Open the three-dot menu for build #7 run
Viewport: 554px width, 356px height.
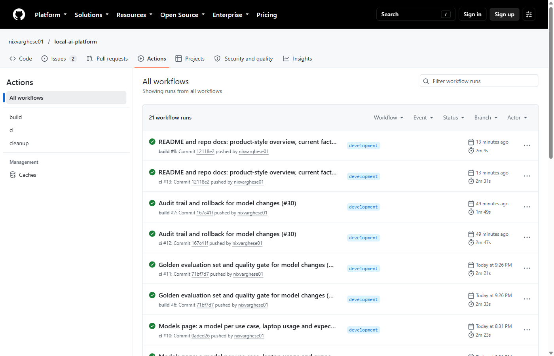click(527, 207)
